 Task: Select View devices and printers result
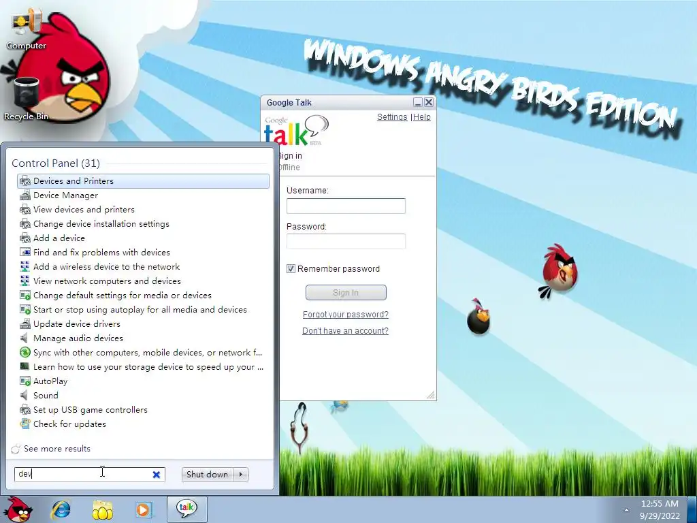click(x=84, y=210)
